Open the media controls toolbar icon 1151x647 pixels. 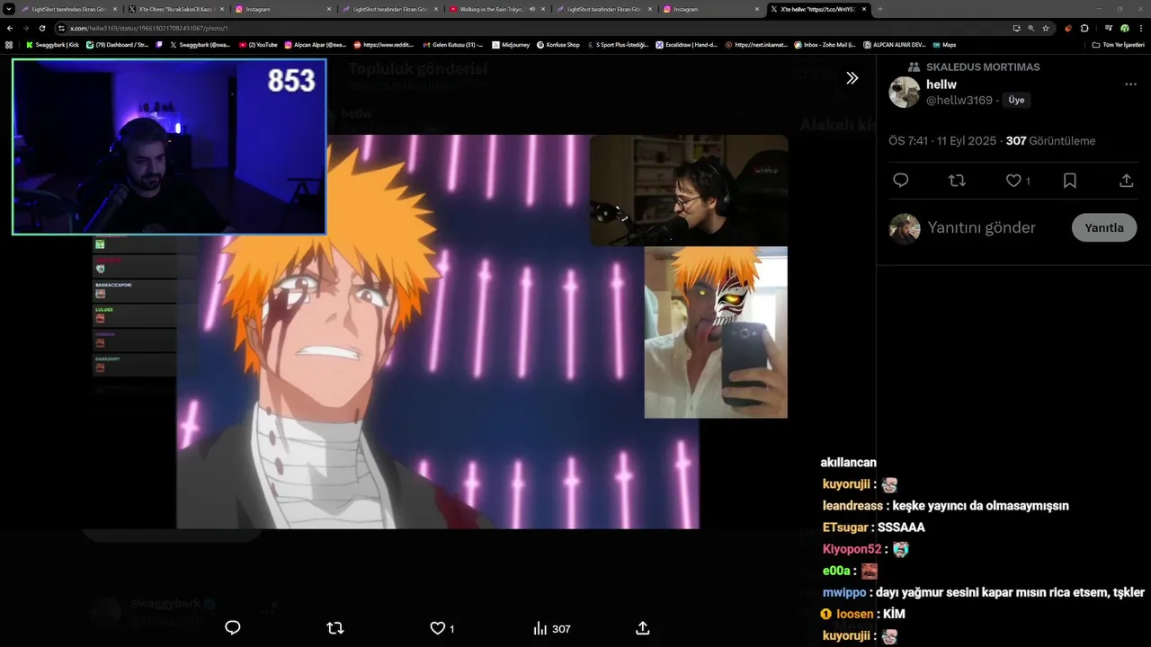pyautogui.click(x=1108, y=28)
